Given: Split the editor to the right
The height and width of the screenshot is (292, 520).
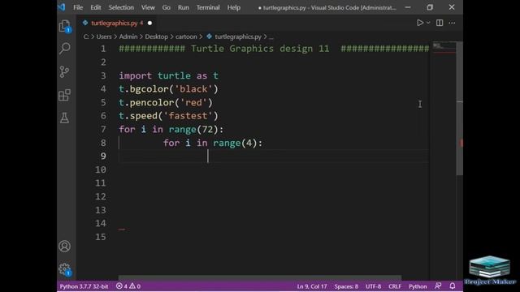Looking at the screenshot, I should (x=440, y=23).
